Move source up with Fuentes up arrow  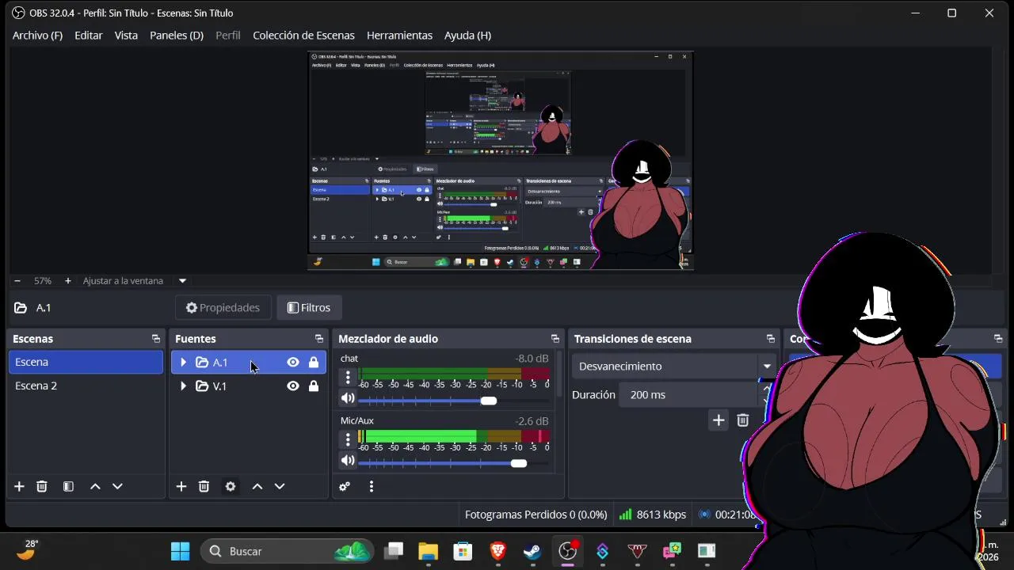pos(257,486)
